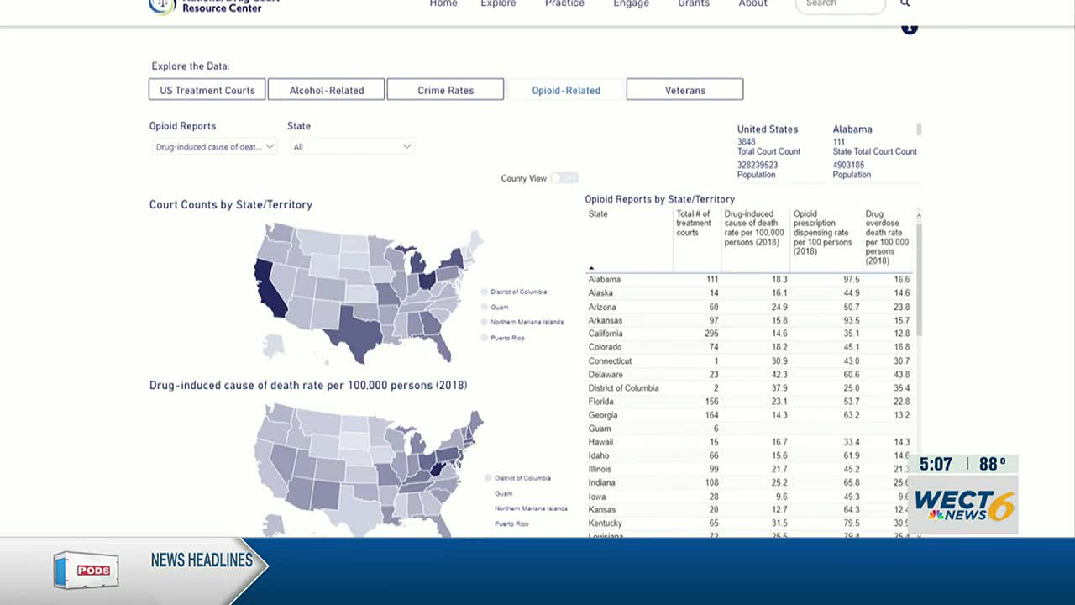
Task: Click District of Columbia in Court Counts legend
Action: pyautogui.click(x=518, y=292)
